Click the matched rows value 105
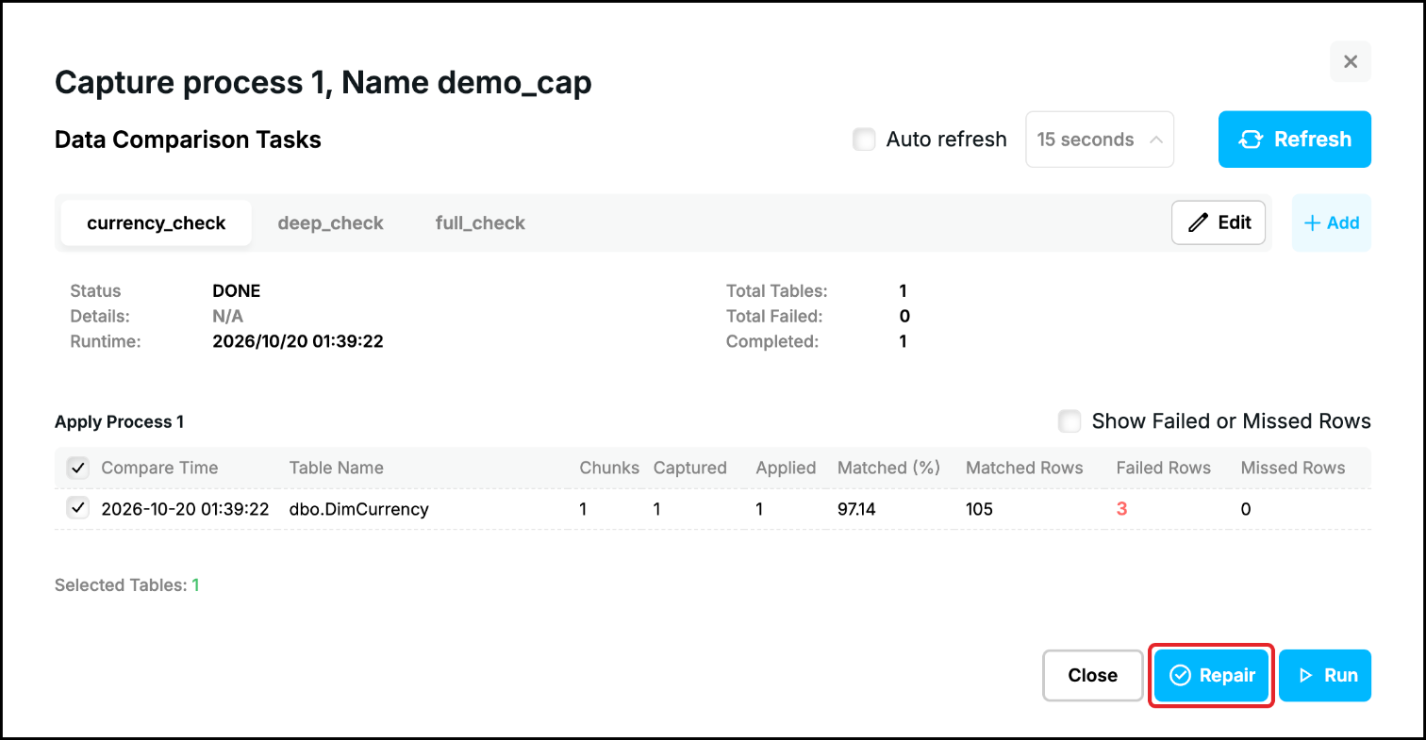The width and height of the screenshot is (1426, 740). click(x=980, y=509)
